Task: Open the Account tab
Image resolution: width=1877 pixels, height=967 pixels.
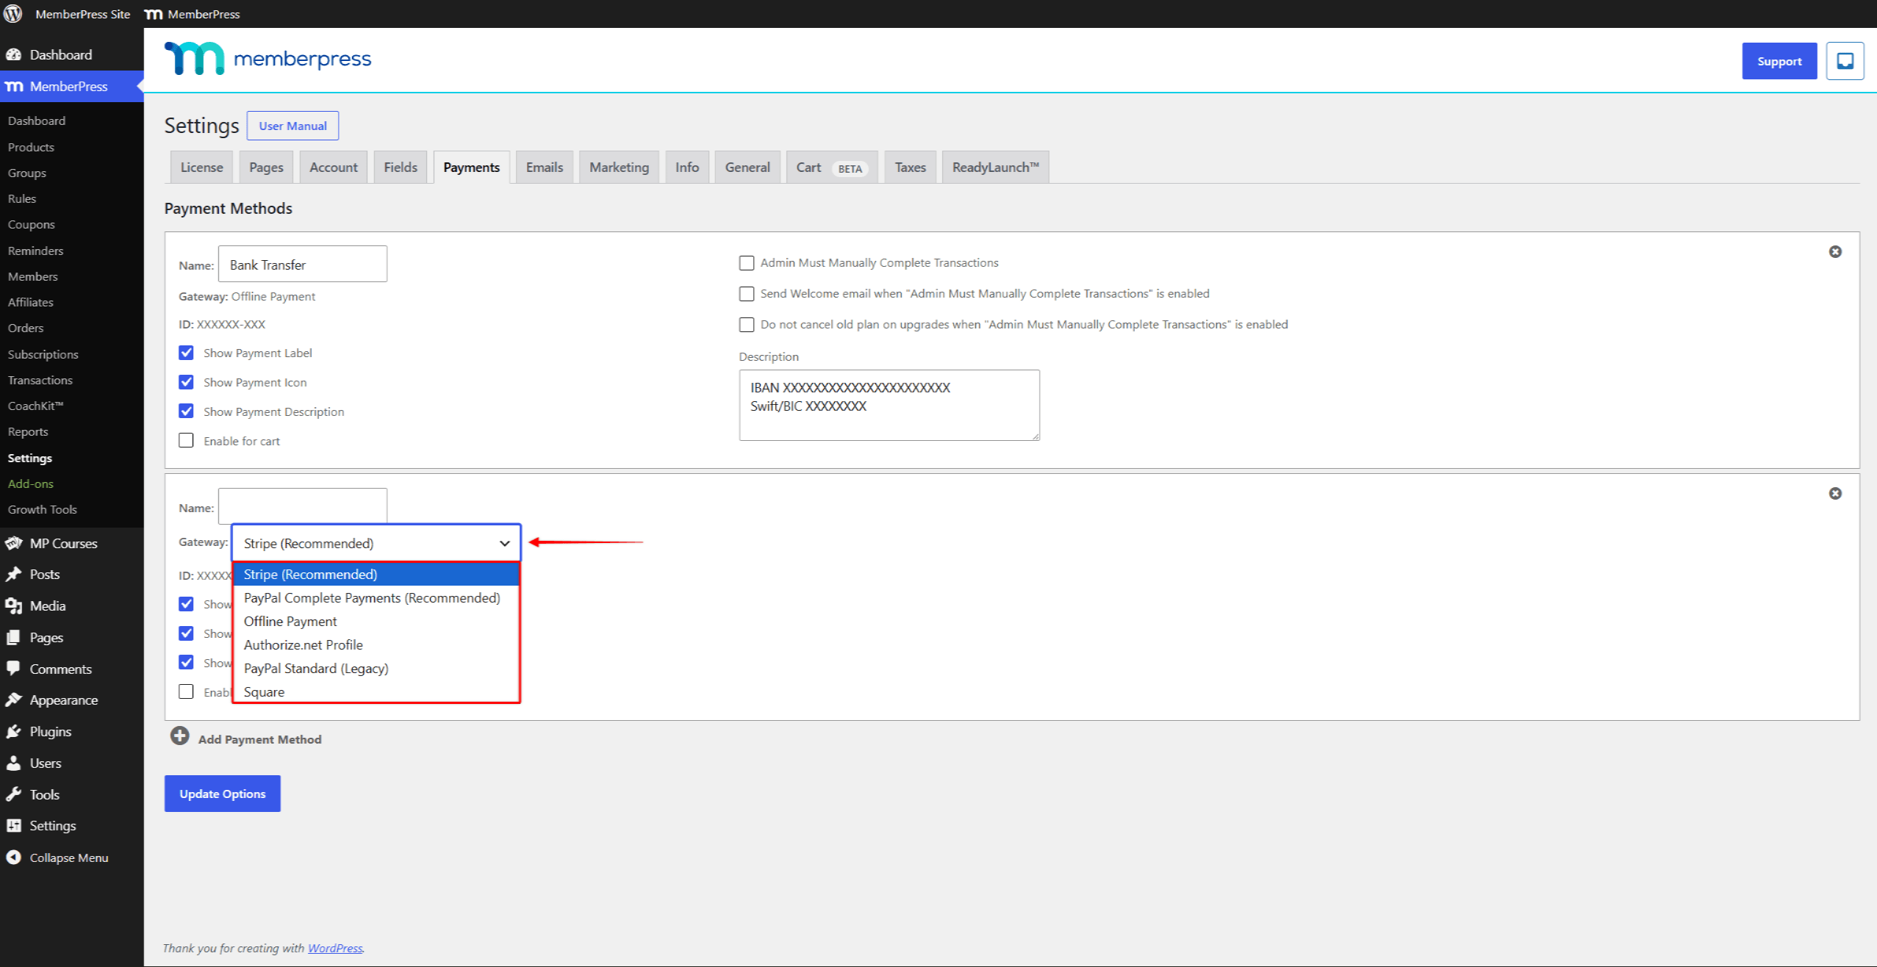Action: tap(334, 167)
